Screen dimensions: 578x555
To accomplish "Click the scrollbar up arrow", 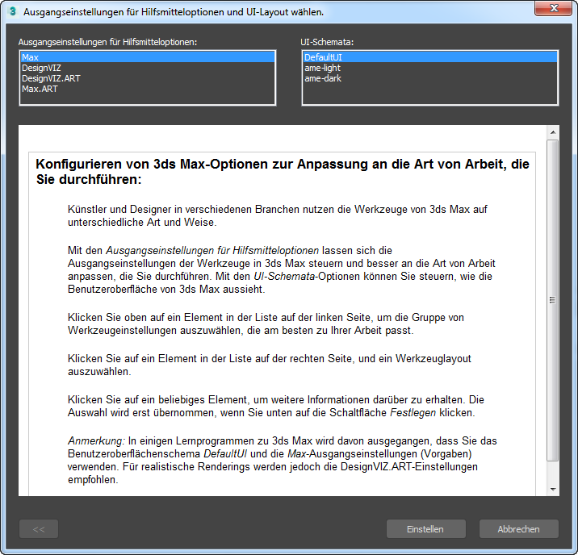I will (x=553, y=131).
